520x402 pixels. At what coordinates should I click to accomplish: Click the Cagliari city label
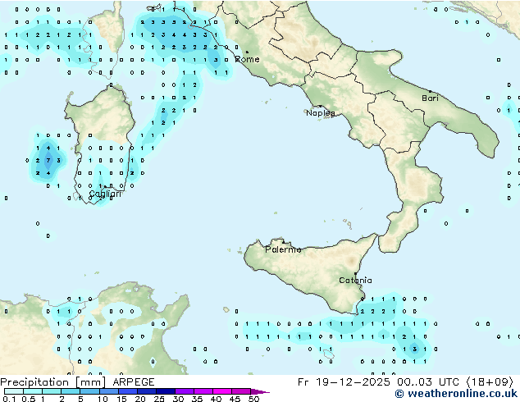pos(105,194)
